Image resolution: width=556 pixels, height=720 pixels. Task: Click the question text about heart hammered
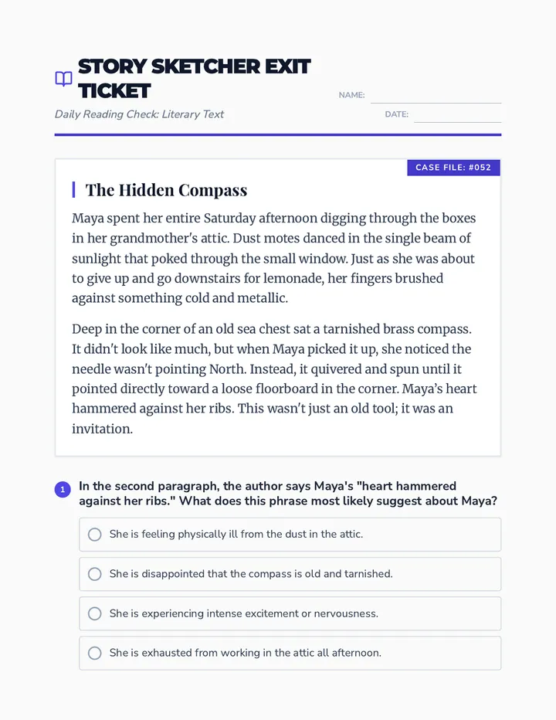(288, 494)
